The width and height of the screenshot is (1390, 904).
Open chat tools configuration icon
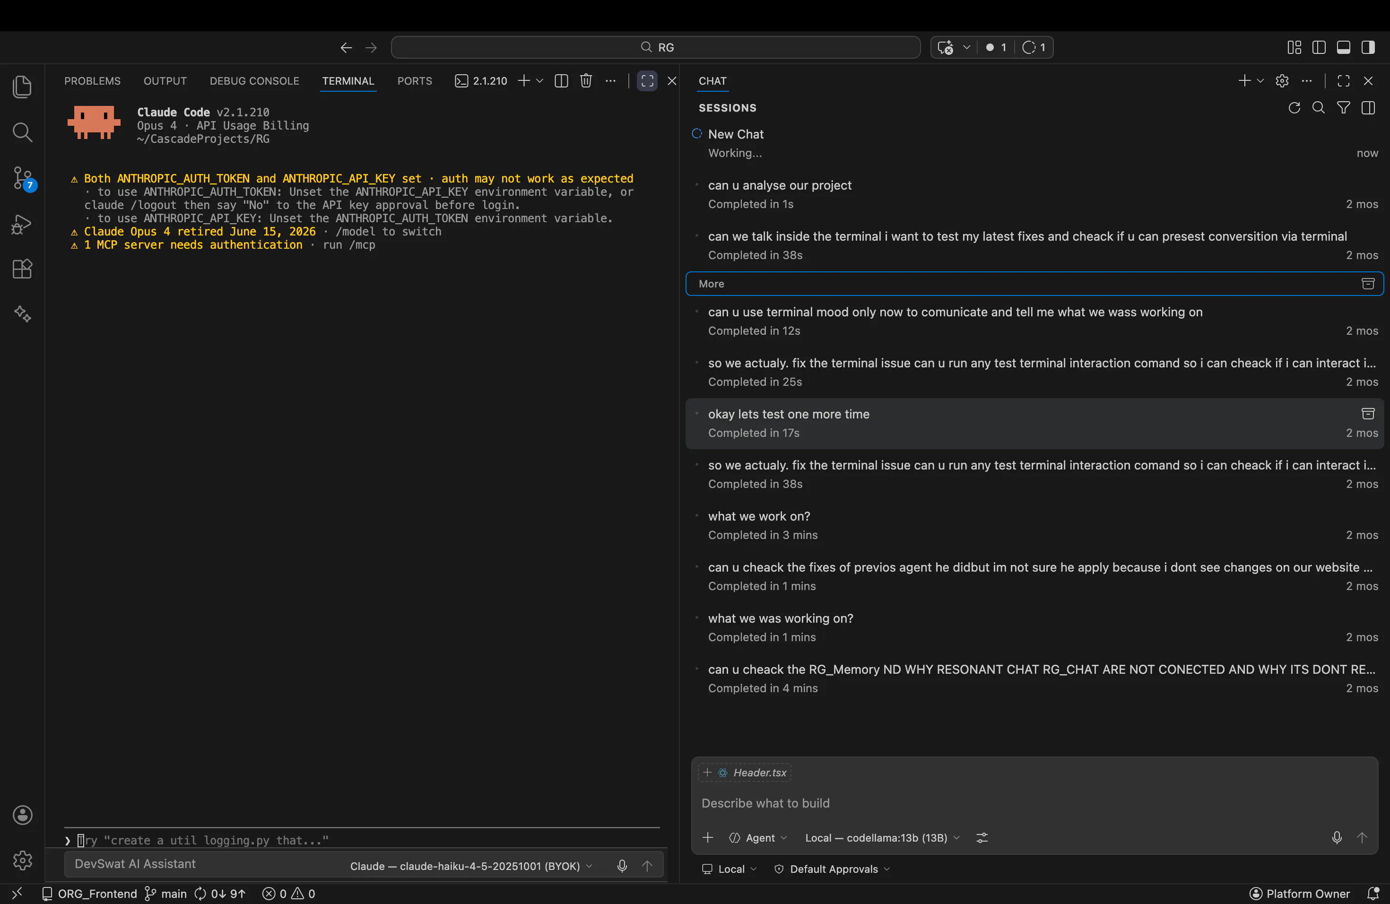pyautogui.click(x=982, y=837)
